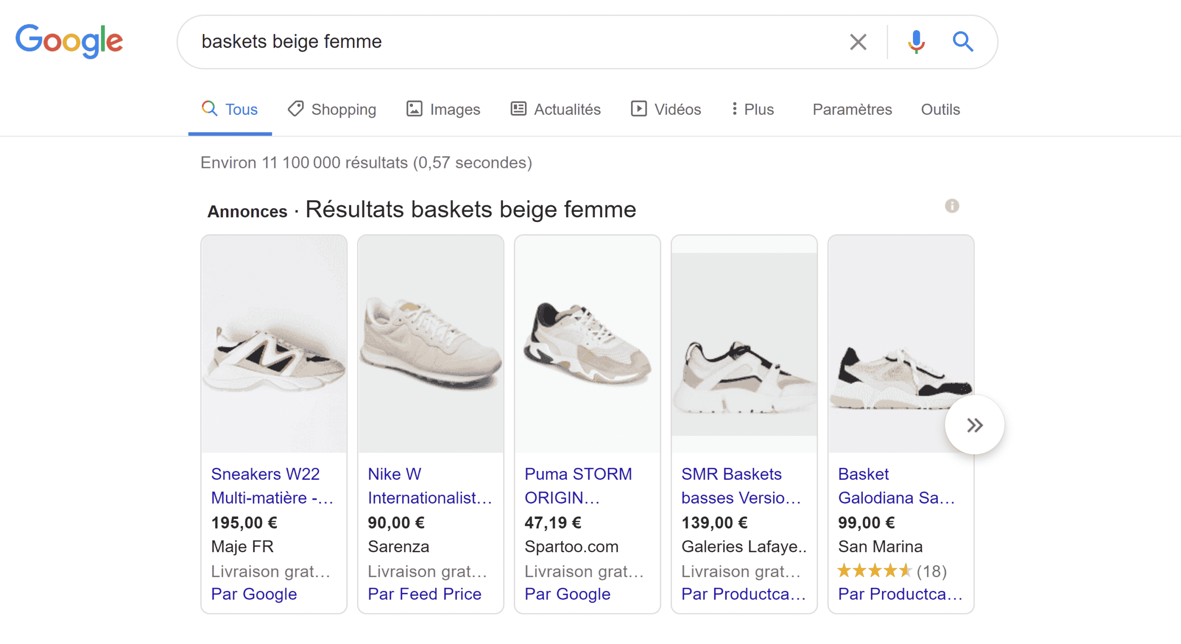Click inside the search input field

pos(507,42)
